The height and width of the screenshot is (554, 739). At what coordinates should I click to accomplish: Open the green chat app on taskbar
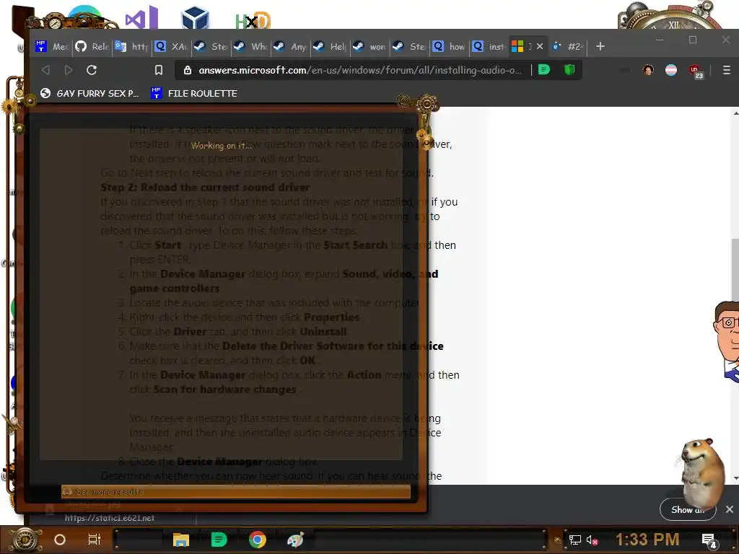point(219,540)
